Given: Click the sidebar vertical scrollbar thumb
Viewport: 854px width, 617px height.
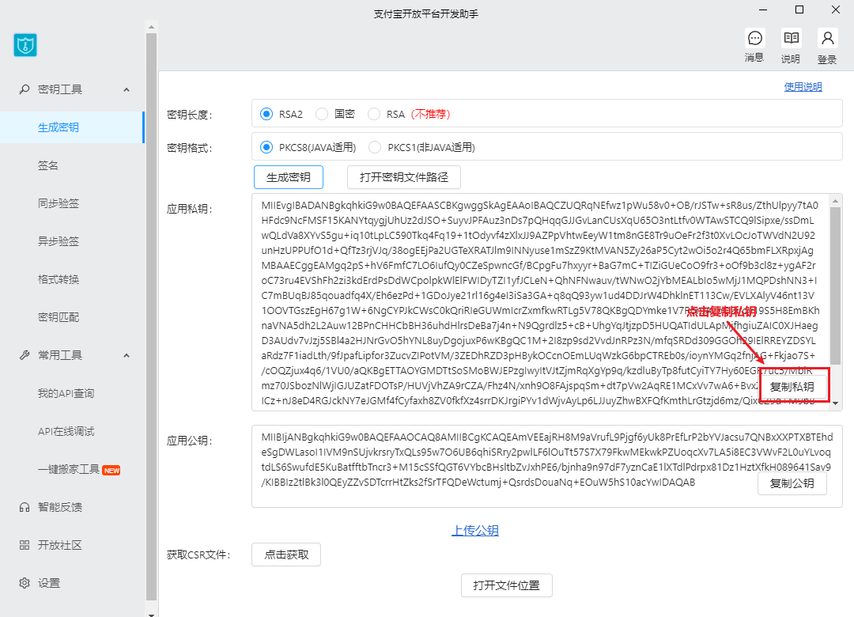Looking at the screenshot, I should 151,316.
